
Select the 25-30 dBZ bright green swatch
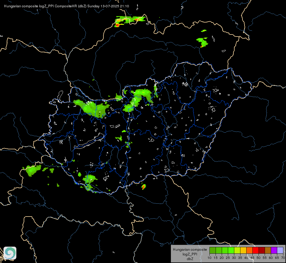(x=231, y=250)
